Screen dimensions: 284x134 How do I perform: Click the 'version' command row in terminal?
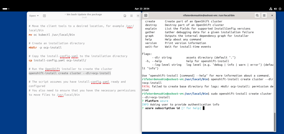coord(176,43)
